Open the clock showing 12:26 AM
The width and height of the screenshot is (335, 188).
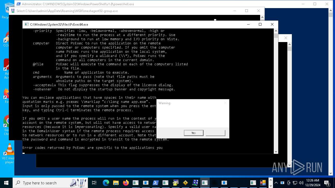click(312, 183)
